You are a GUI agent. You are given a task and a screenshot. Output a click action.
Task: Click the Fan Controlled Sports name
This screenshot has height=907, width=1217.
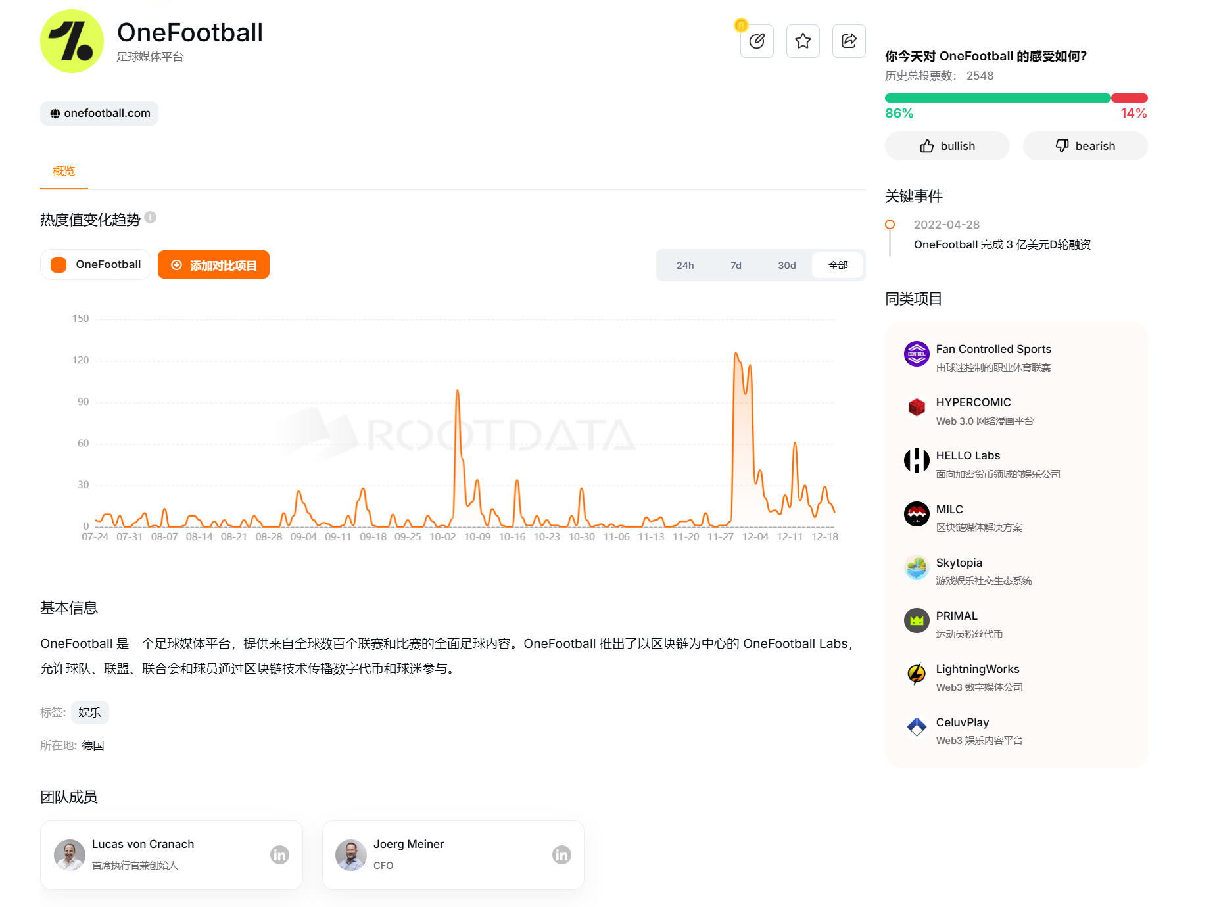(993, 349)
